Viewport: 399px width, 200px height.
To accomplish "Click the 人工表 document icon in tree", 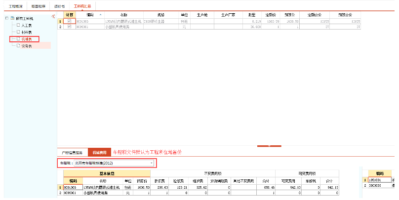I will 18,25.
